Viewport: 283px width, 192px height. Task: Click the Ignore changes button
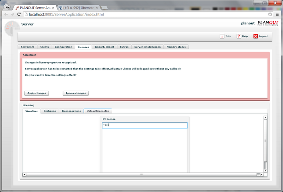click(x=76, y=93)
